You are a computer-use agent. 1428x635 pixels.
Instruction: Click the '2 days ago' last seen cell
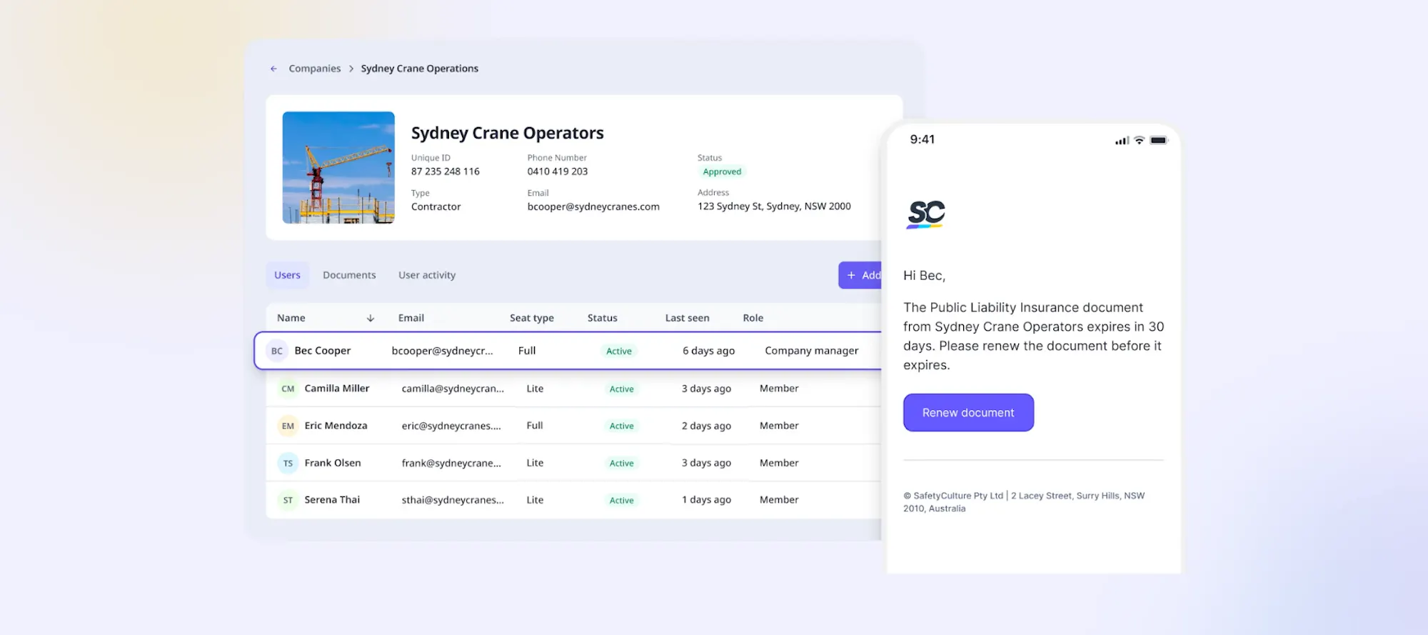point(706,426)
